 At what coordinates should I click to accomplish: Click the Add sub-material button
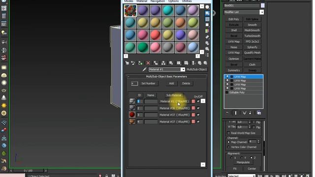click(x=171, y=84)
